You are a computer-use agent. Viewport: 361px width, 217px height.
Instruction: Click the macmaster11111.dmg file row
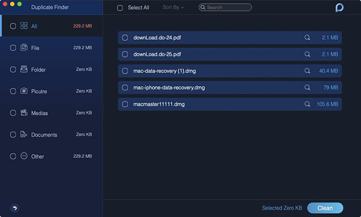click(x=230, y=104)
